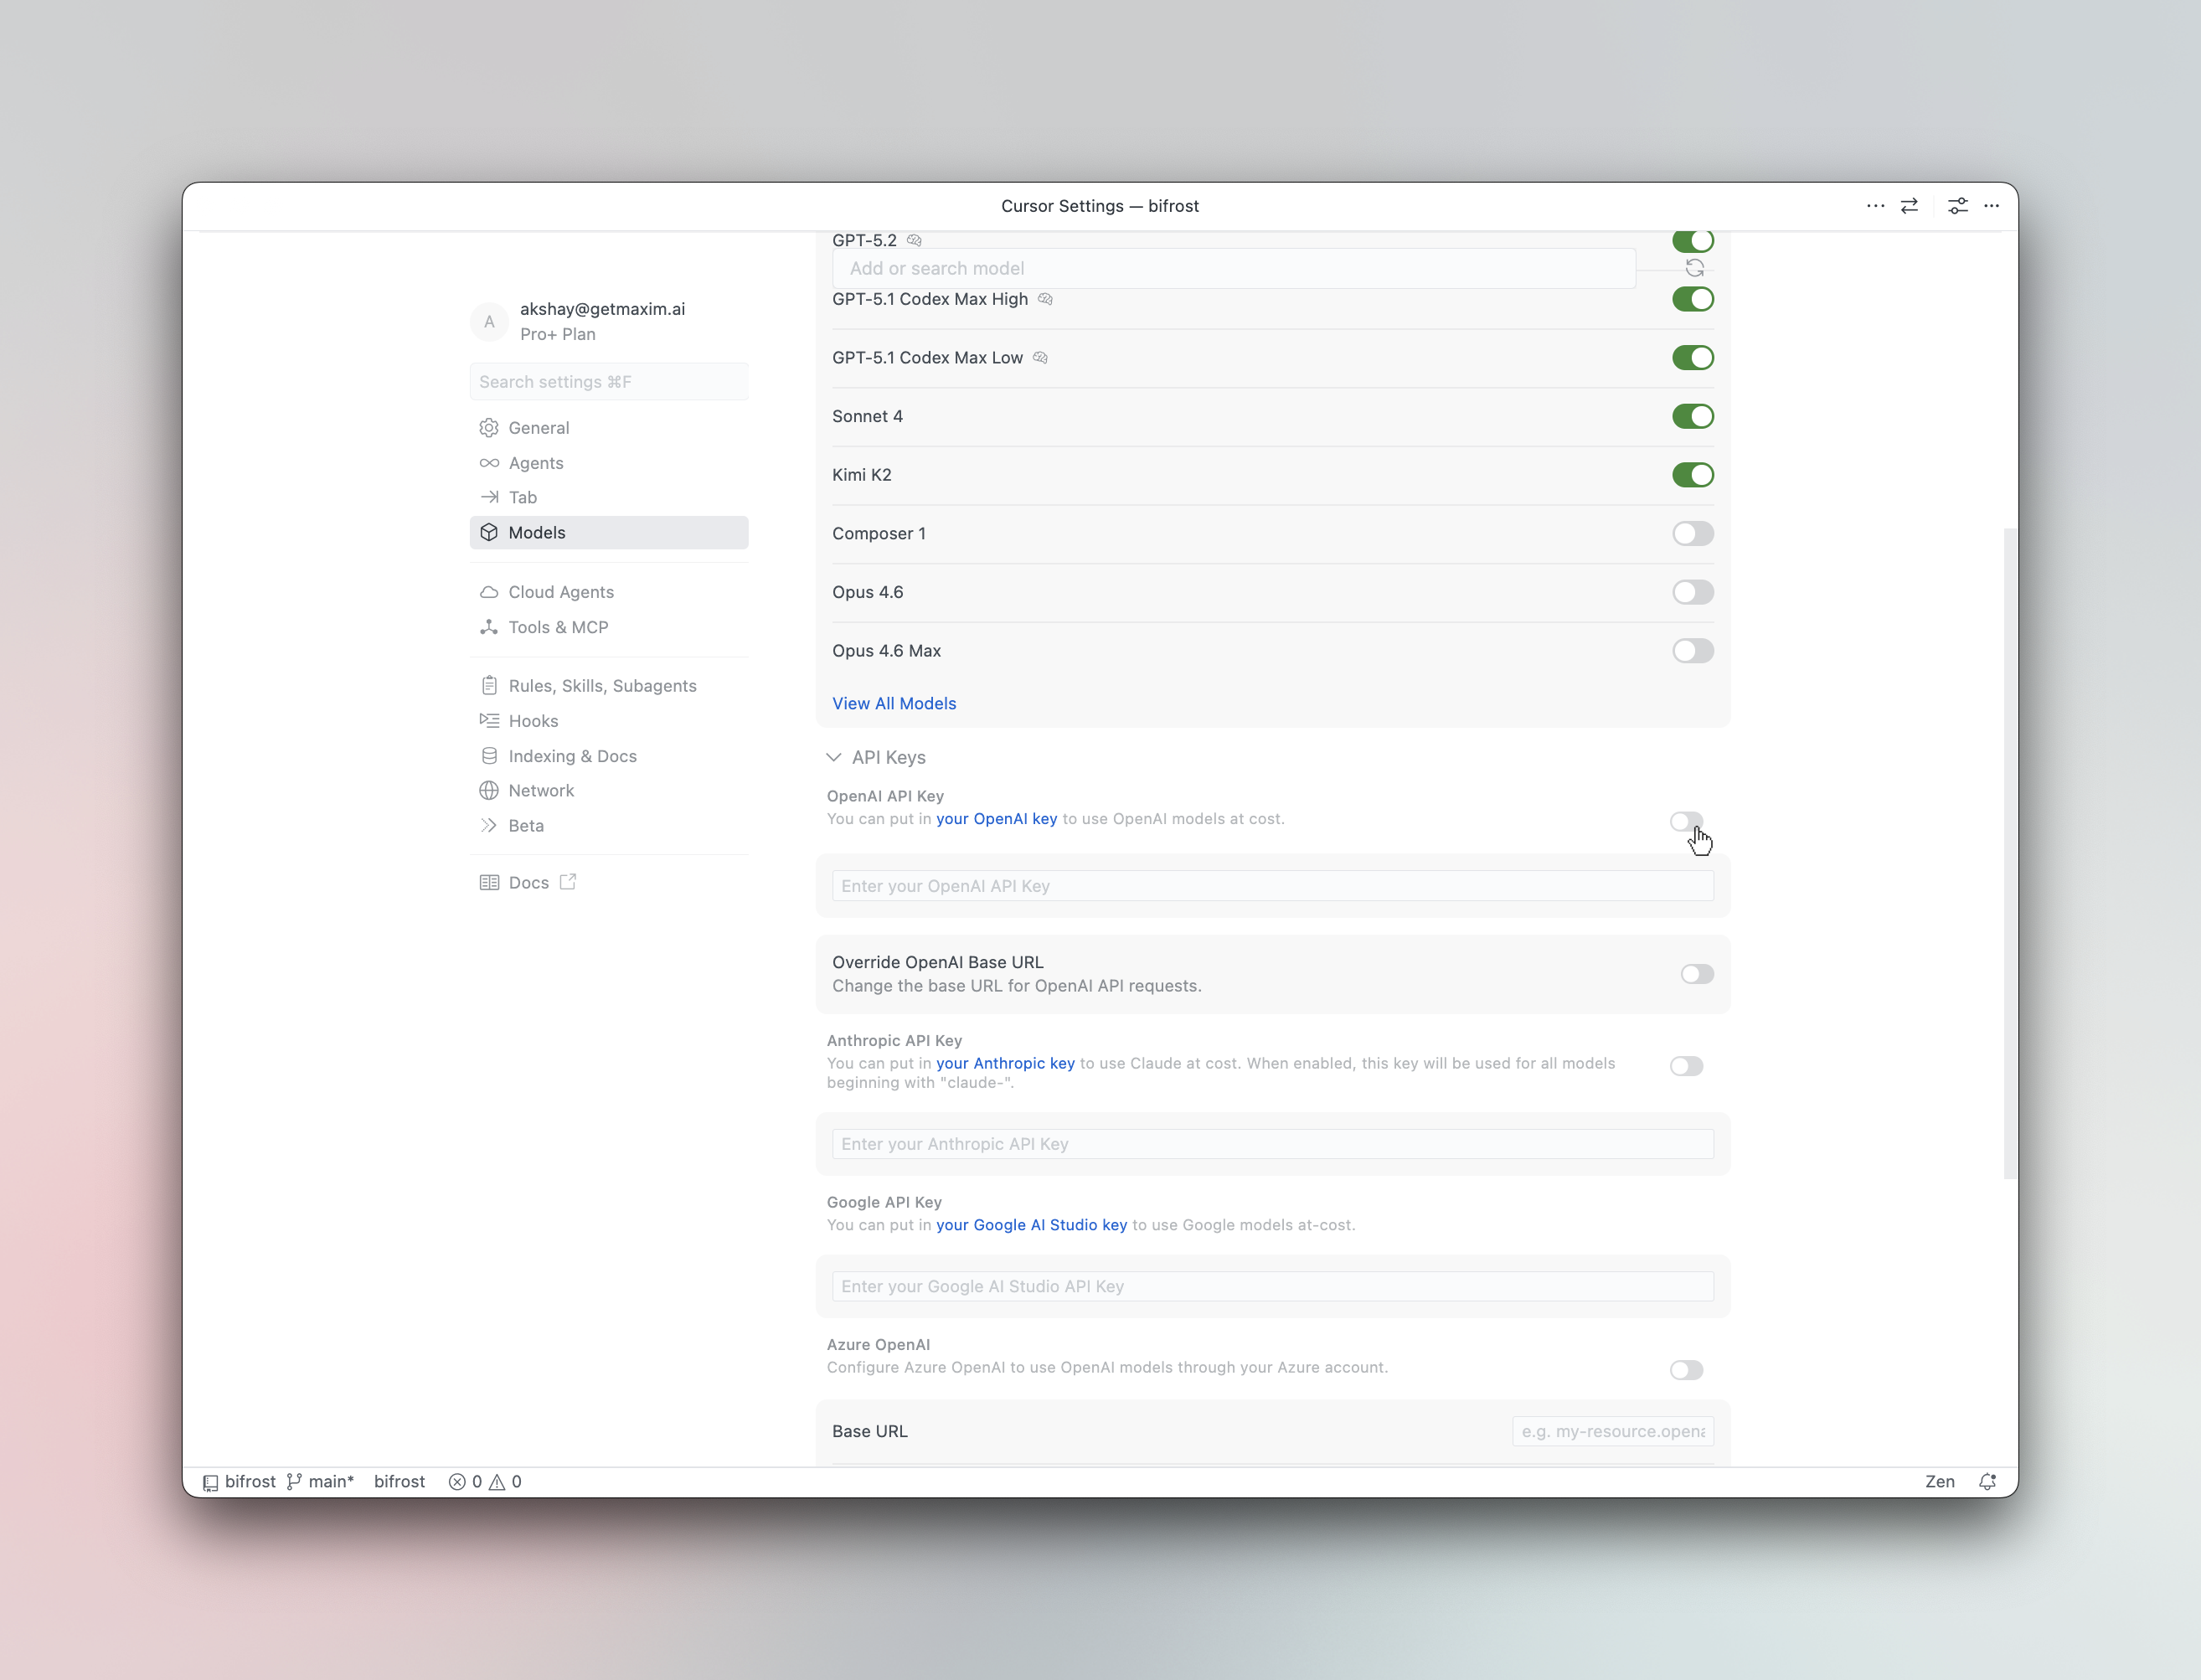Click the notification bell in the status bar
Image resolution: width=2201 pixels, height=1680 pixels.
click(x=1987, y=1481)
